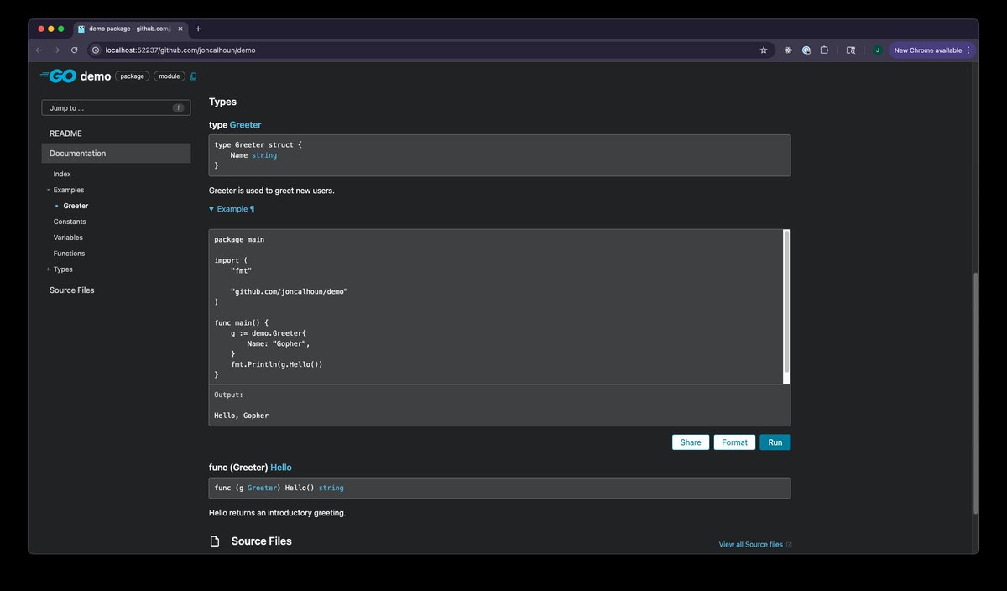Go back to the previous page
This screenshot has width=1007, height=591.
(39, 50)
